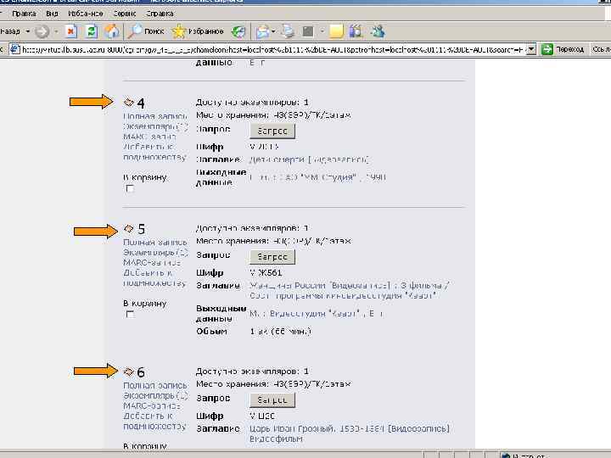Refresh the page with green arrows icon
This screenshot has width=611, height=458.
coord(92,31)
